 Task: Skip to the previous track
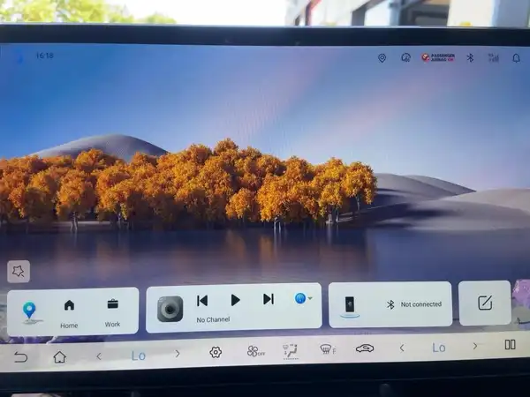coord(202,300)
